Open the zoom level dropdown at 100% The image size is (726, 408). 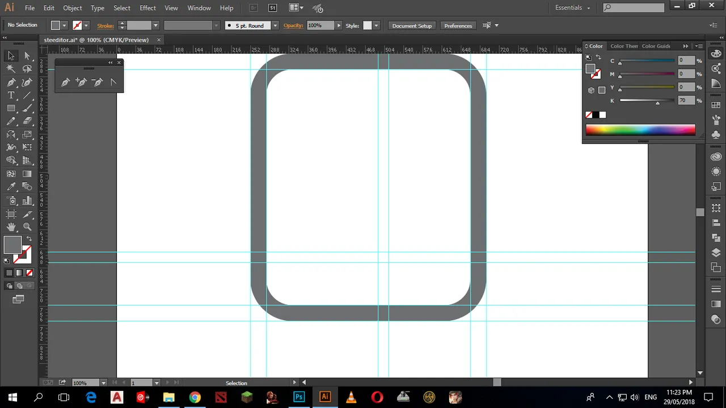[103, 383]
